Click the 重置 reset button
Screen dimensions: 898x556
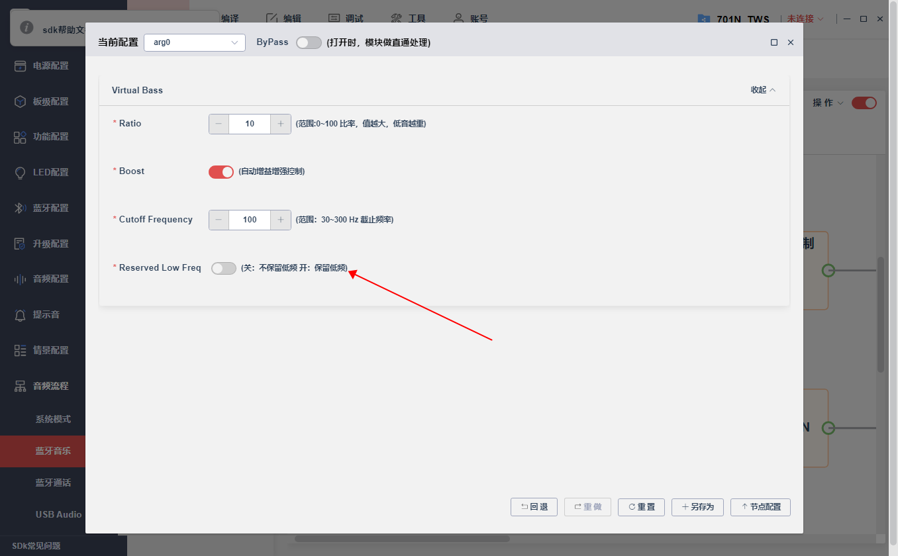tap(641, 507)
